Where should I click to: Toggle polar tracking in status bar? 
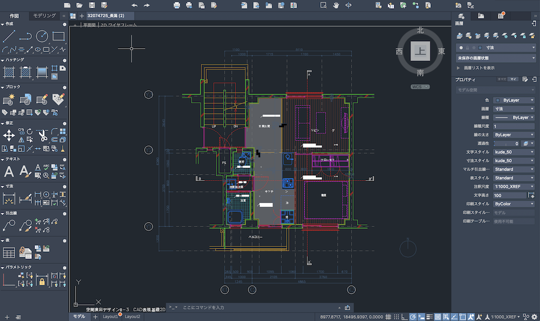coord(413,317)
